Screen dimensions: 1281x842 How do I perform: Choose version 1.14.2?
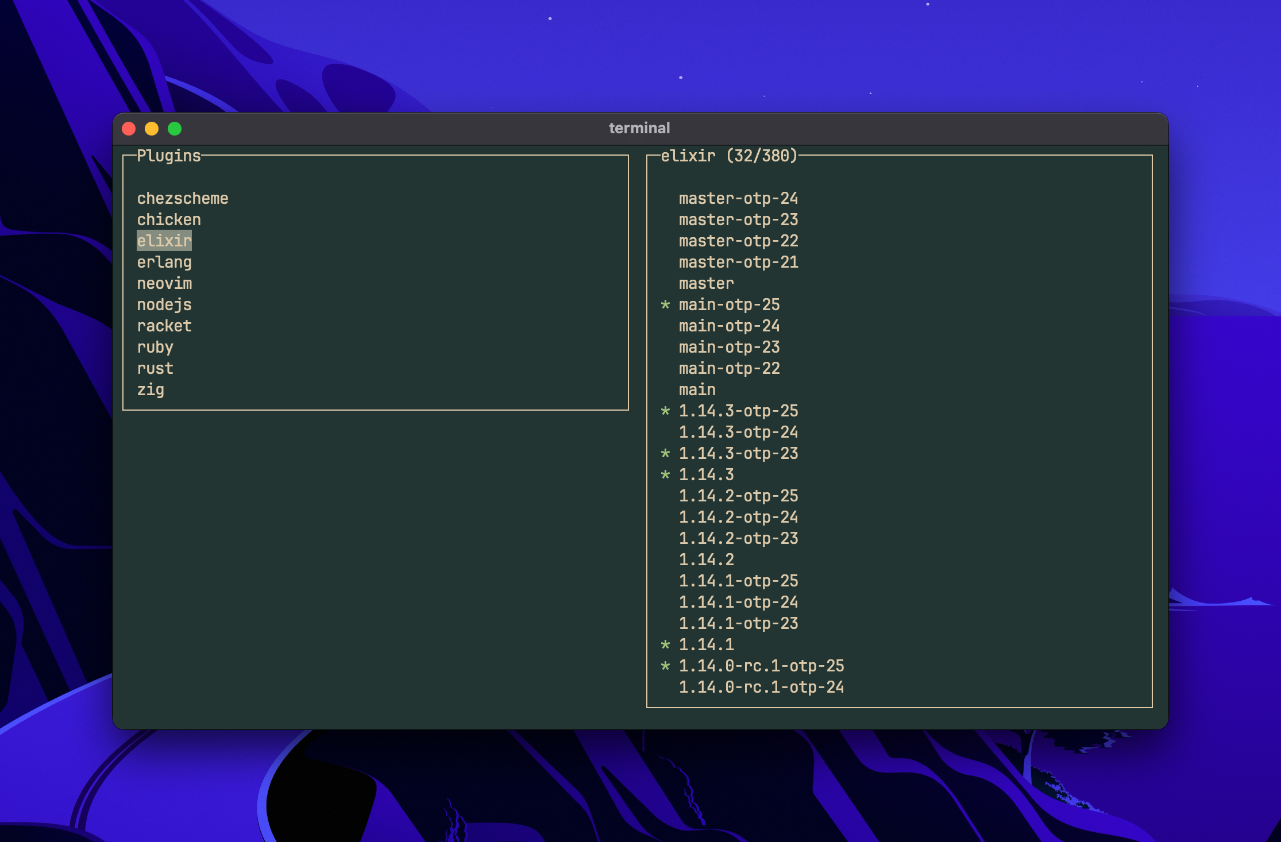click(x=707, y=560)
